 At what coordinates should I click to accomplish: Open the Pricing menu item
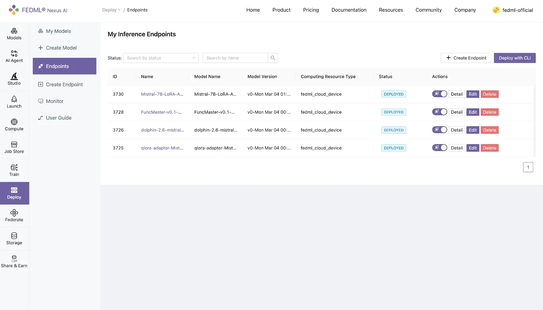[311, 10]
